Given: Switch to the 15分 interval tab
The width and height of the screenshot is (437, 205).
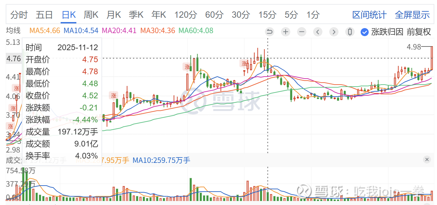Looking at the screenshot, I should [x=267, y=15].
